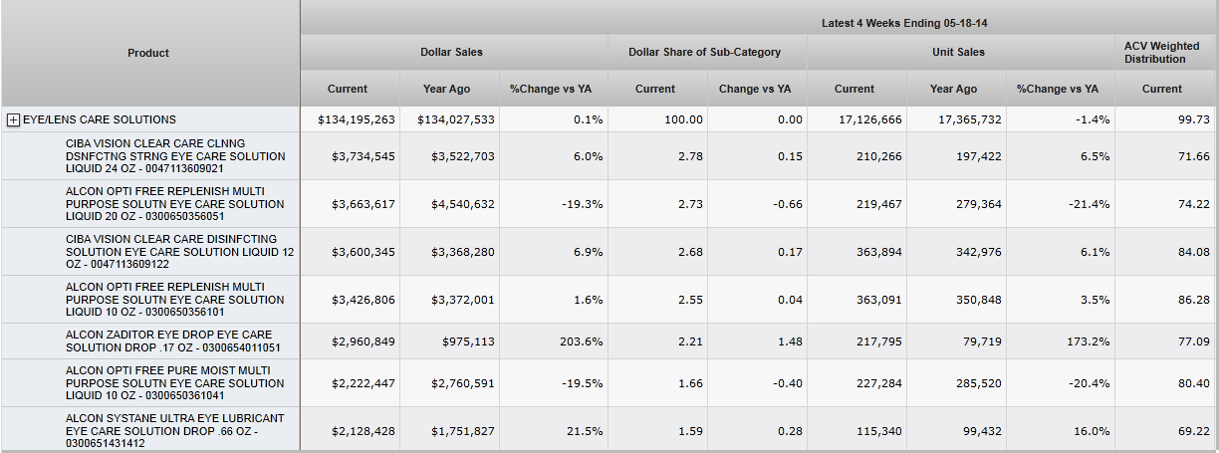
Task: Sort by Current under Unit Sales
Action: click(x=853, y=89)
